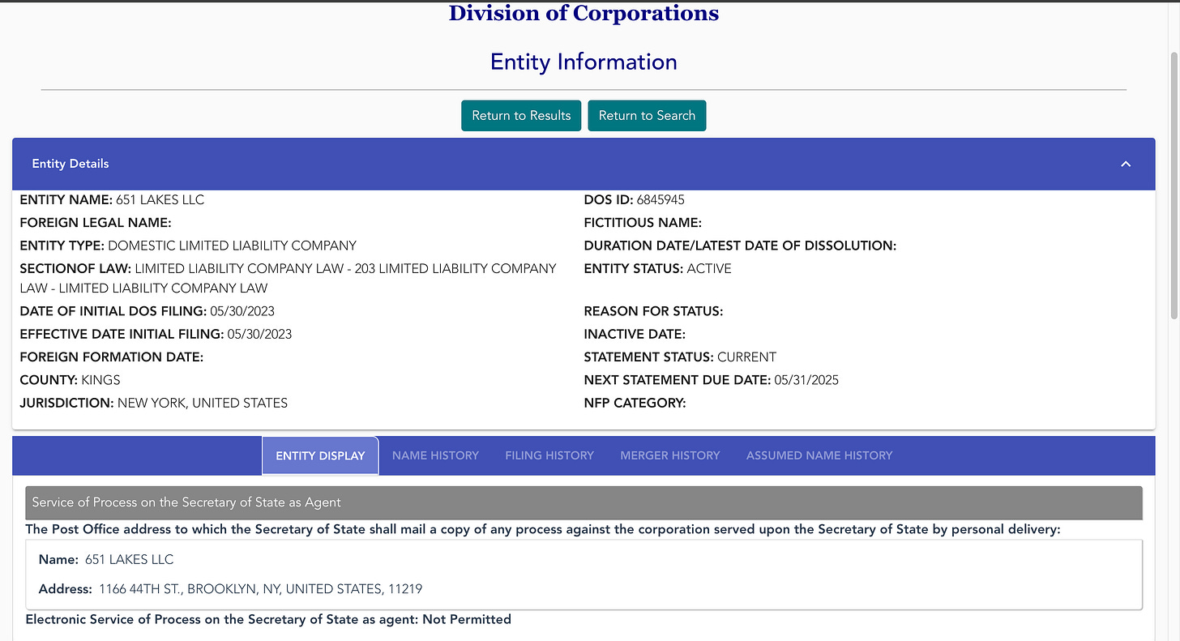Viewport: 1180px width, 641px height.
Task: Click the NFP Category label
Action: point(635,403)
